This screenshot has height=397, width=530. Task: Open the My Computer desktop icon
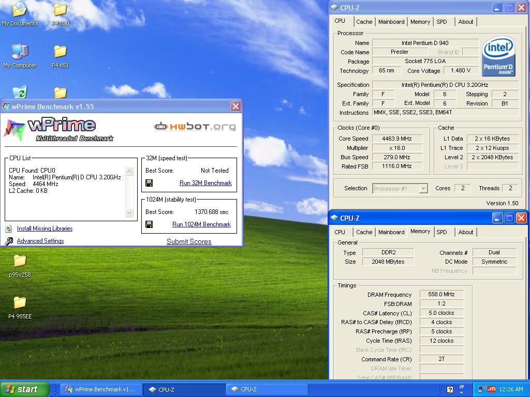[20, 56]
